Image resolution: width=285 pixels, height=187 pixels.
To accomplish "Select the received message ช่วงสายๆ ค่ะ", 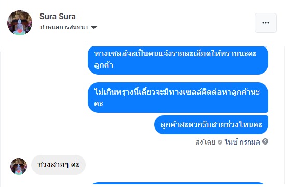I will pos(58,165).
